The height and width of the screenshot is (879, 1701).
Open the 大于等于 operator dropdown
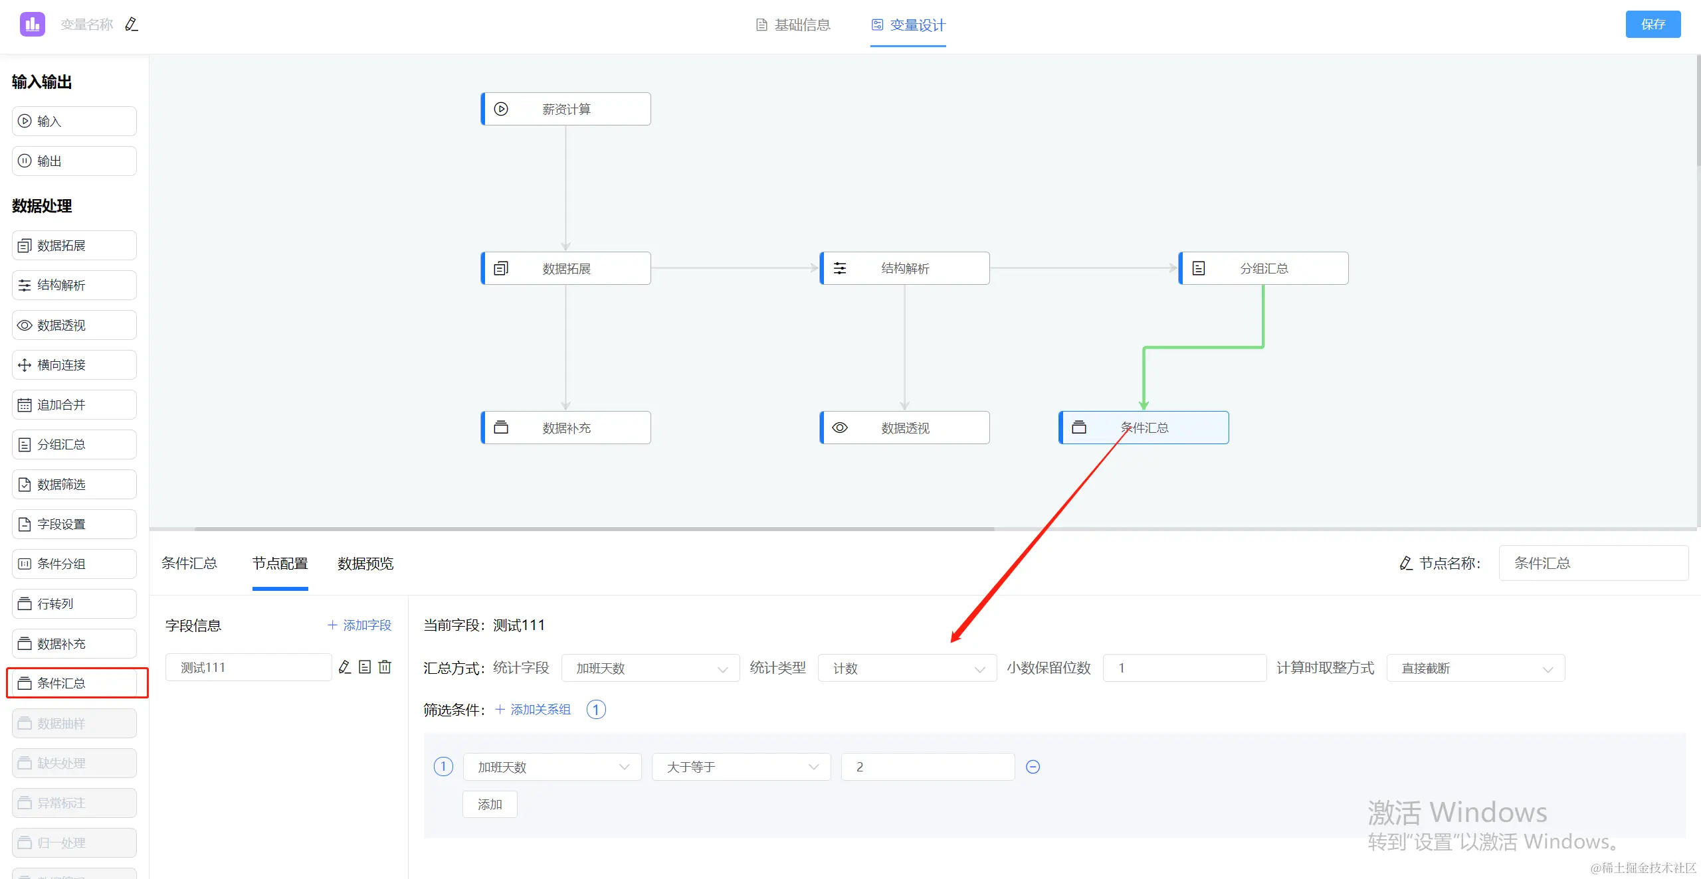[x=741, y=767]
